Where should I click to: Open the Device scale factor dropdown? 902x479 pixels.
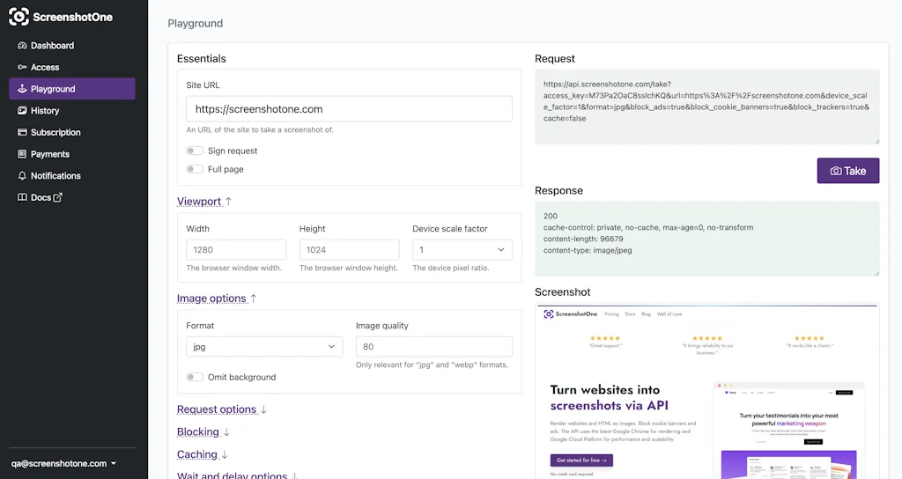pos(462,250)
